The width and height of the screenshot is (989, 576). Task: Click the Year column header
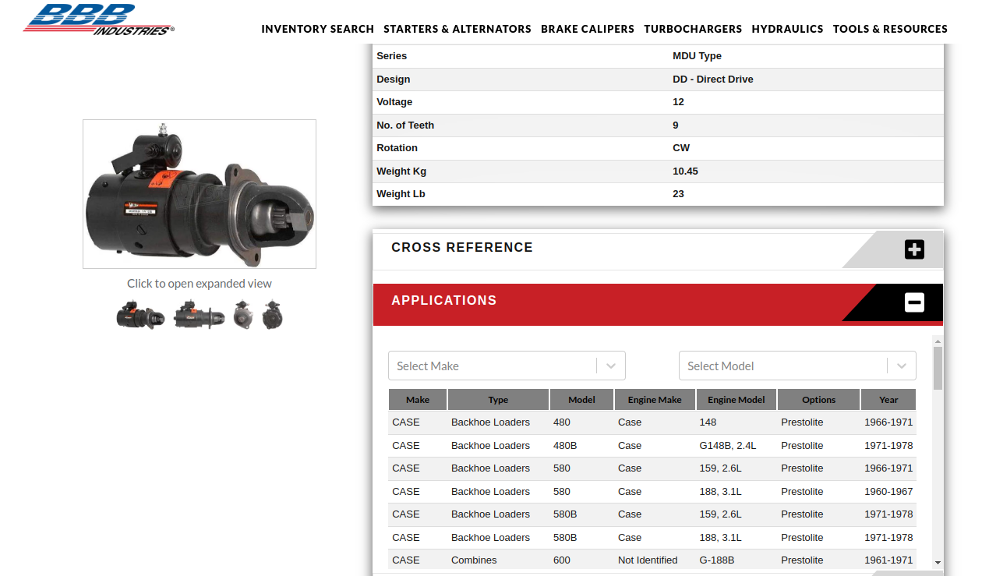[888, 400]
